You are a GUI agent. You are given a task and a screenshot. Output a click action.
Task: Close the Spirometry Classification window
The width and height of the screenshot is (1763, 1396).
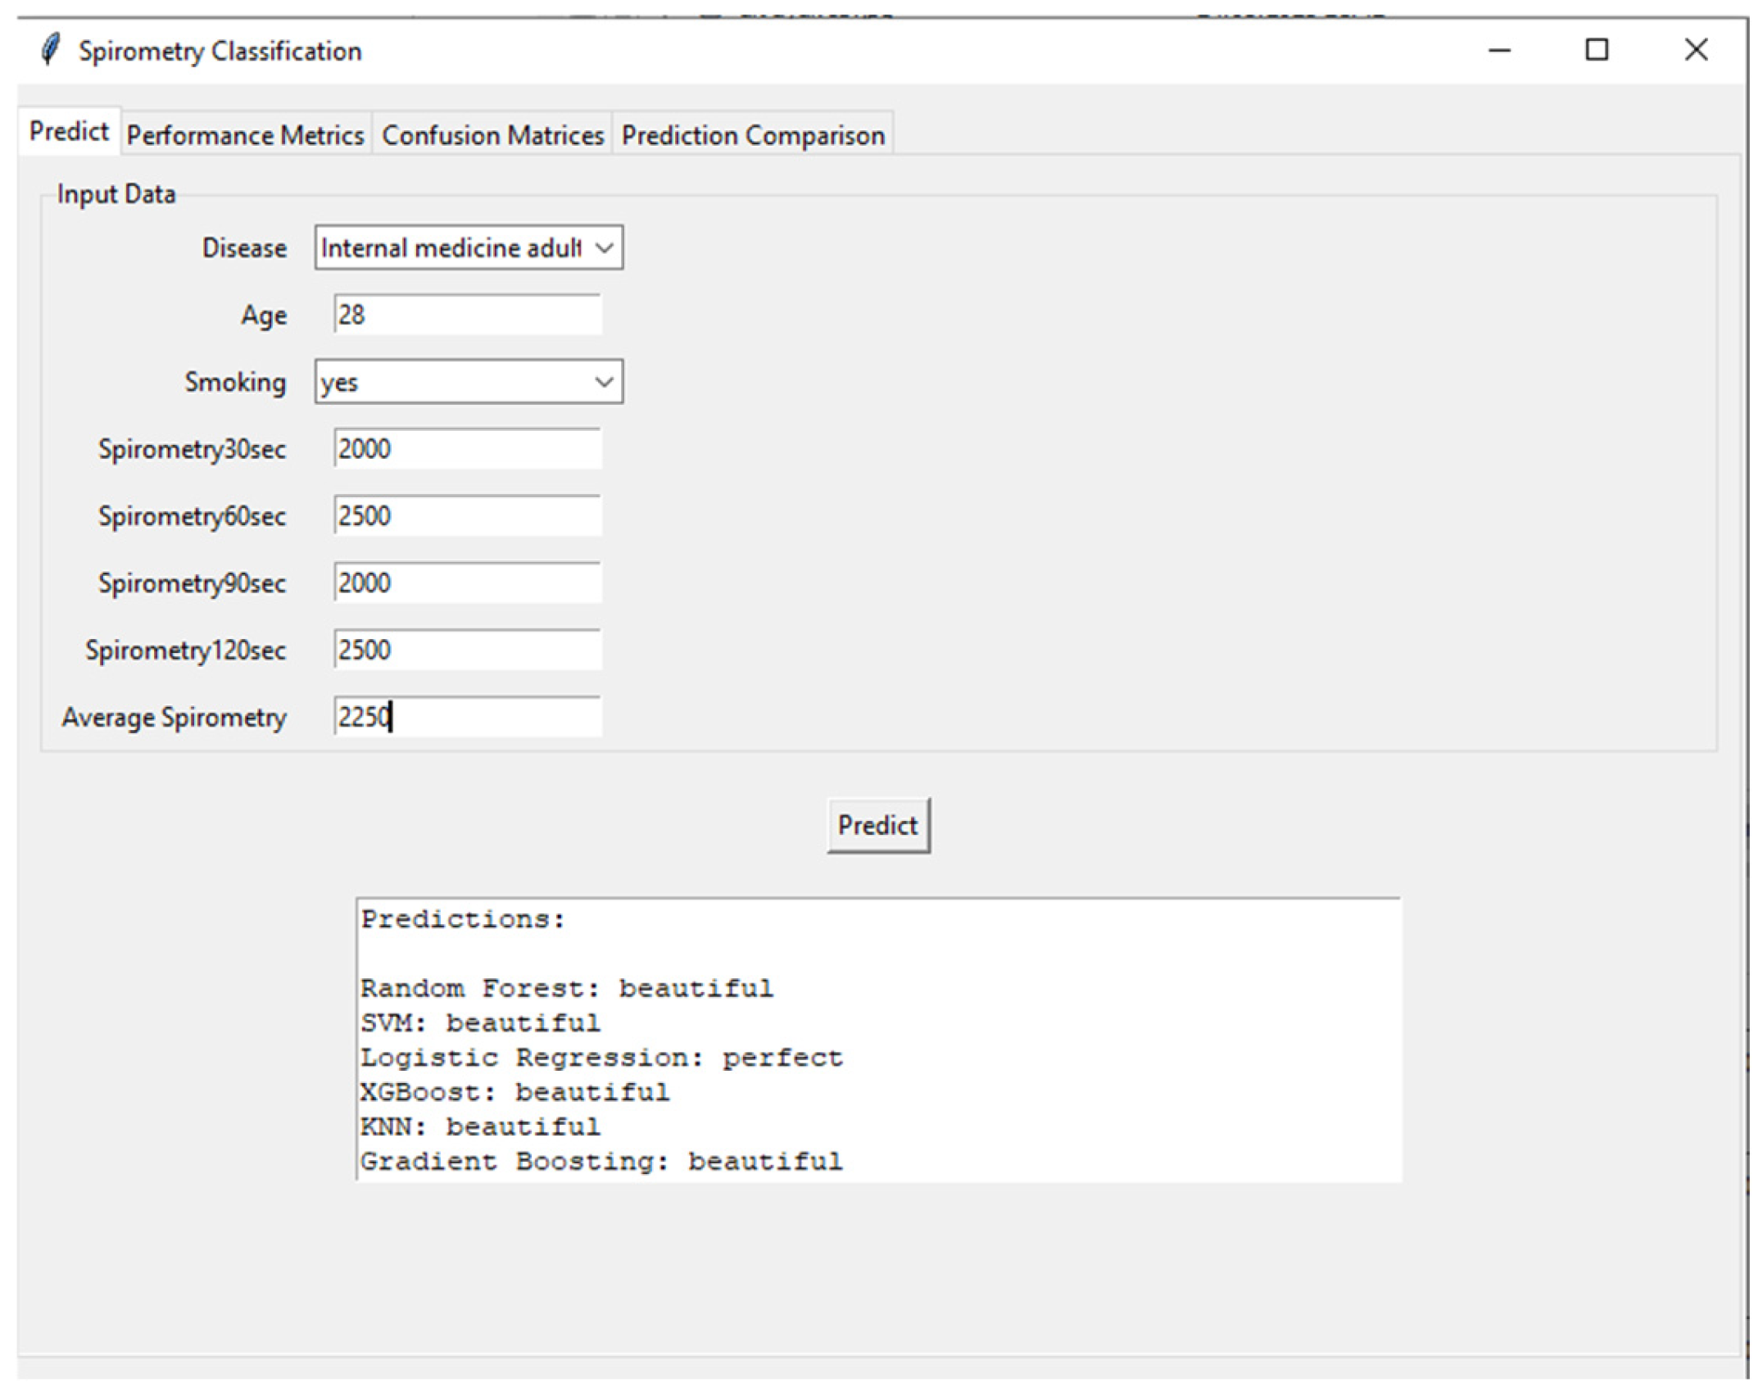point(1695,51)
